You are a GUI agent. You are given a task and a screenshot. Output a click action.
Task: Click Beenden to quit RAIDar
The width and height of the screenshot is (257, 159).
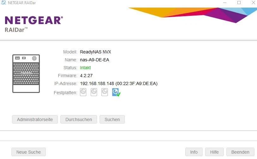pos(240,152)
